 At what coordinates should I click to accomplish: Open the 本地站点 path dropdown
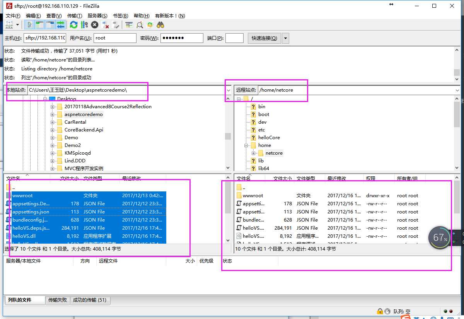(228, 90)
